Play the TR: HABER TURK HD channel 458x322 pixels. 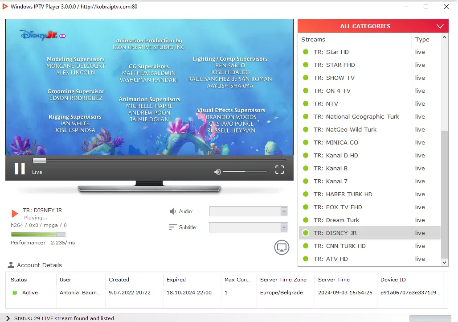369,194
